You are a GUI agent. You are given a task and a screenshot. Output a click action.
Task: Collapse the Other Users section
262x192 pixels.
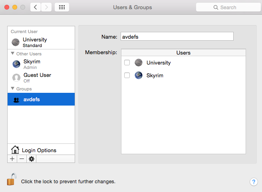13,53
